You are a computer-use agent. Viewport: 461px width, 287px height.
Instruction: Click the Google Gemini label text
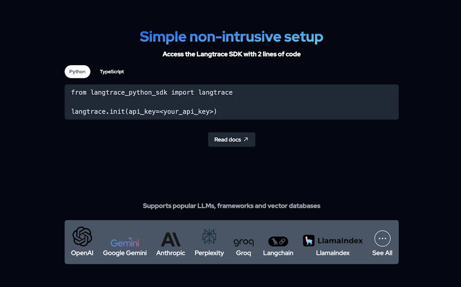(125, 253)
